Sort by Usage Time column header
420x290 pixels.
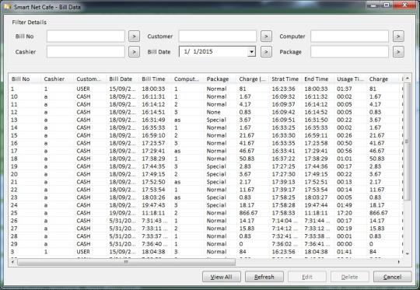tap(350, 79)
